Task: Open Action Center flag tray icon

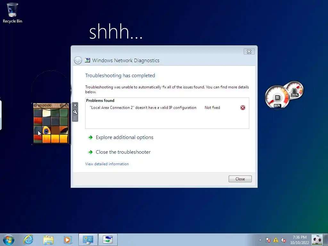Action: [268, 240]
